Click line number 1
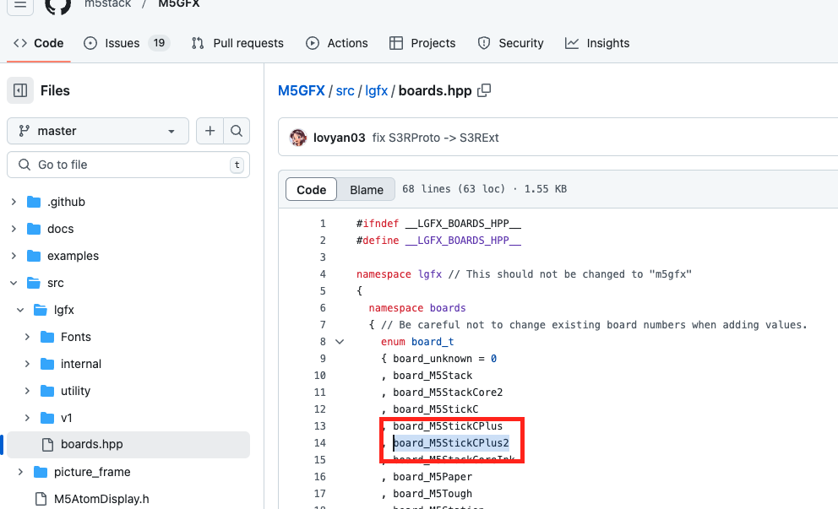 point(323,223)
